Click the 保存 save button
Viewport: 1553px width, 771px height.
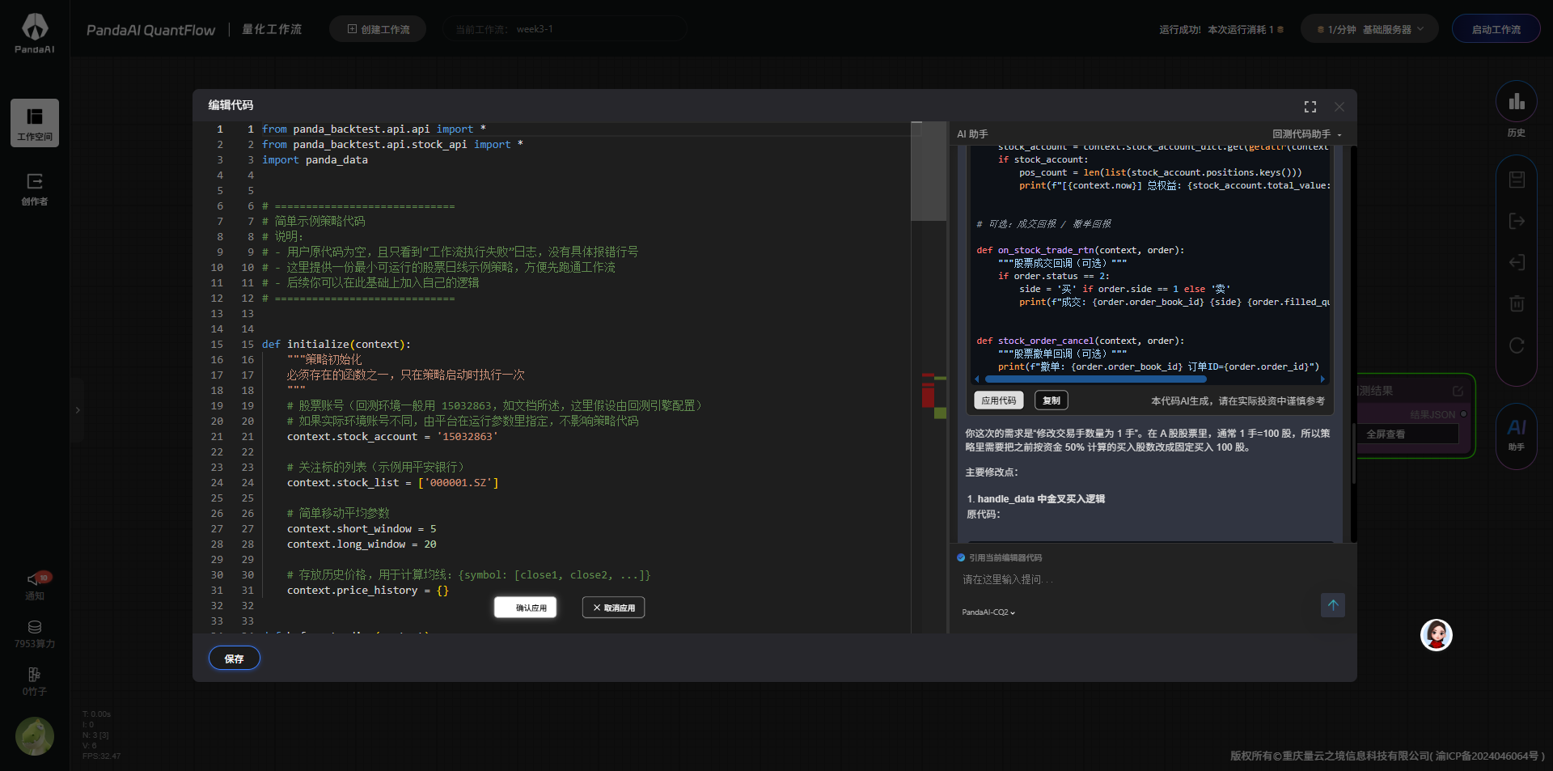coord(234,659)
